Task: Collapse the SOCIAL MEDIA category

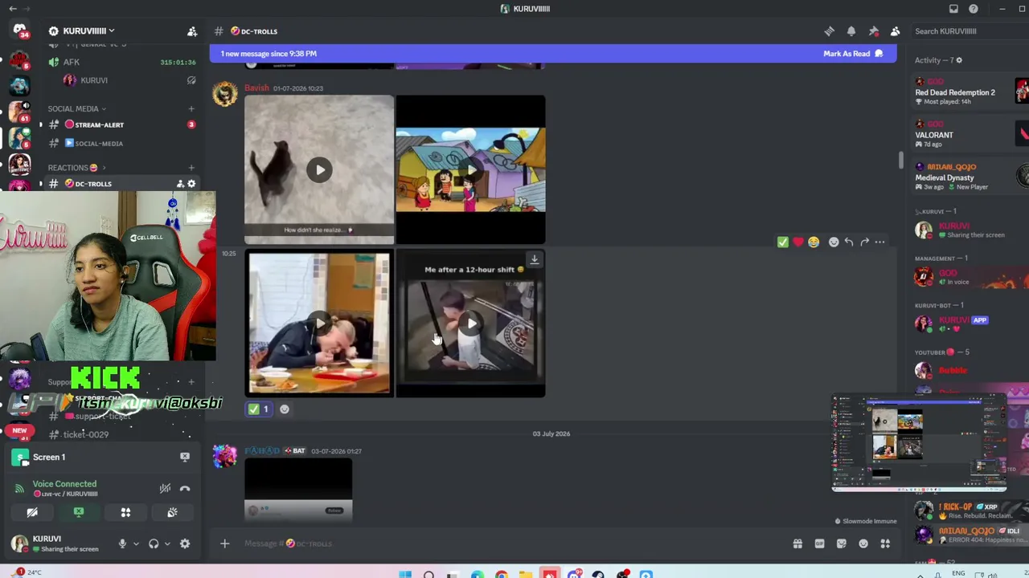Action: pos(77,109)
